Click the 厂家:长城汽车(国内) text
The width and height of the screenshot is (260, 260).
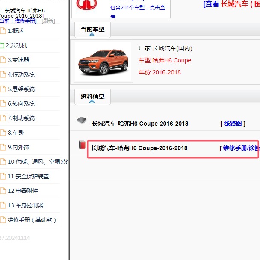coord(165,49)
